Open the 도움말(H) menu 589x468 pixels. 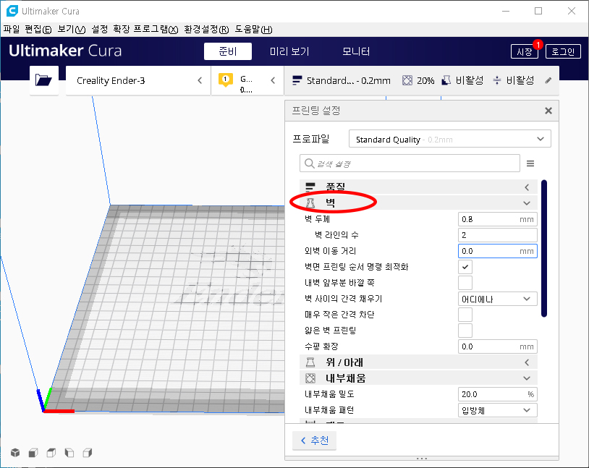(253, 30)
